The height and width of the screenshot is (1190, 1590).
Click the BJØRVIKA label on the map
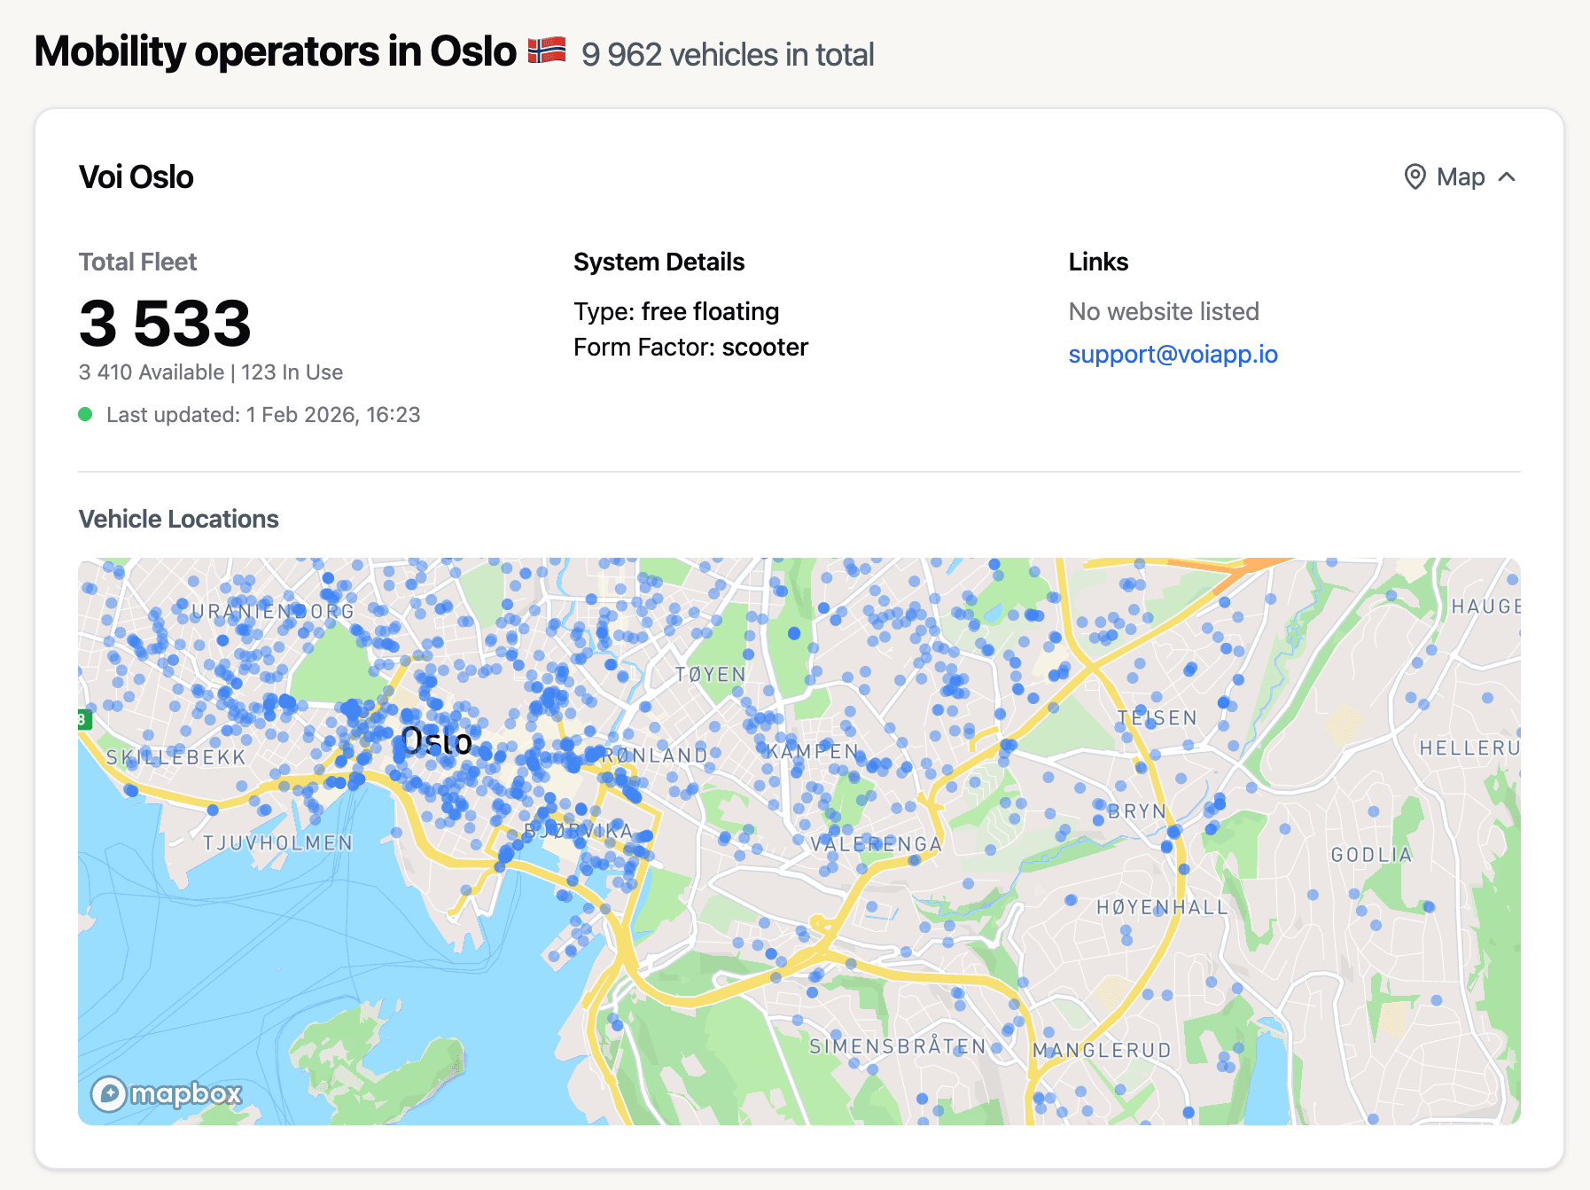[578, 832]
